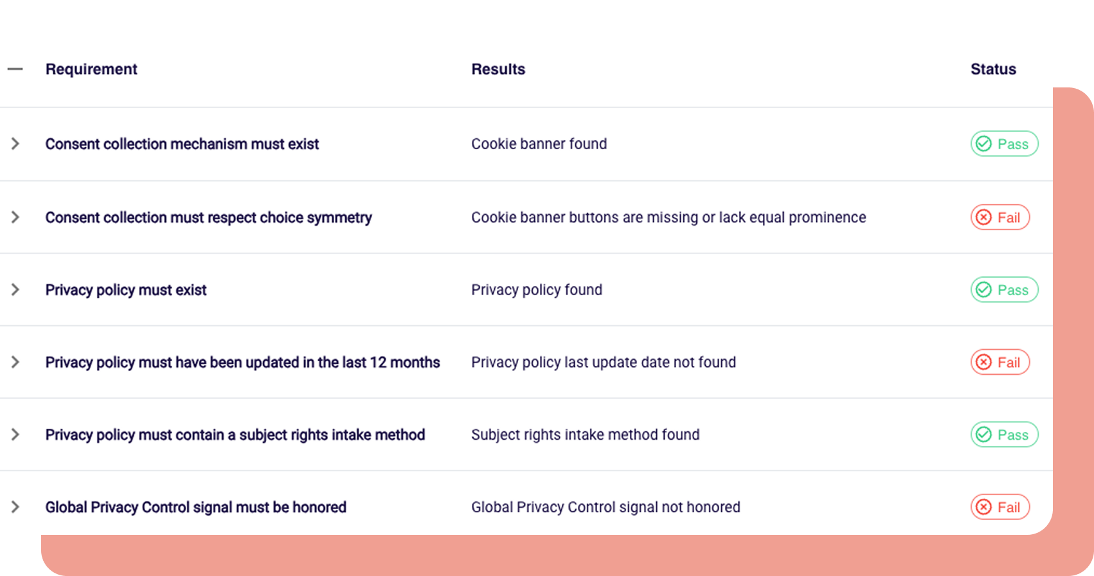The width and height of the screenshot is (1094, 576).
Task: Expand the Consent collection mechanism row
Action: coord(15,143)
